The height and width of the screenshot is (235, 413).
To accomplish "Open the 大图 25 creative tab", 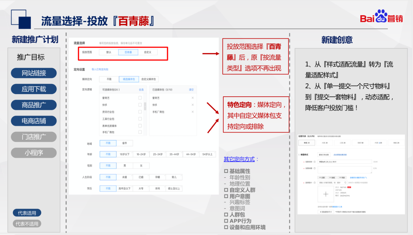I will (x=325, y=143).
